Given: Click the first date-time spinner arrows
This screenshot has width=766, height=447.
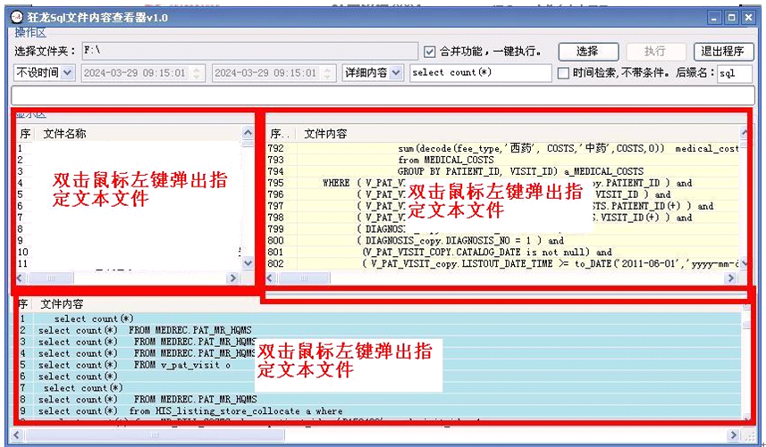Looking at the screenshot, I should tap(197, 73).
